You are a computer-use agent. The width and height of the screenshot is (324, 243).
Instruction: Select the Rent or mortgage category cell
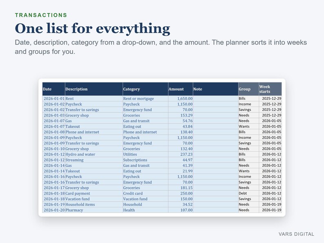(x=145, y=99)
